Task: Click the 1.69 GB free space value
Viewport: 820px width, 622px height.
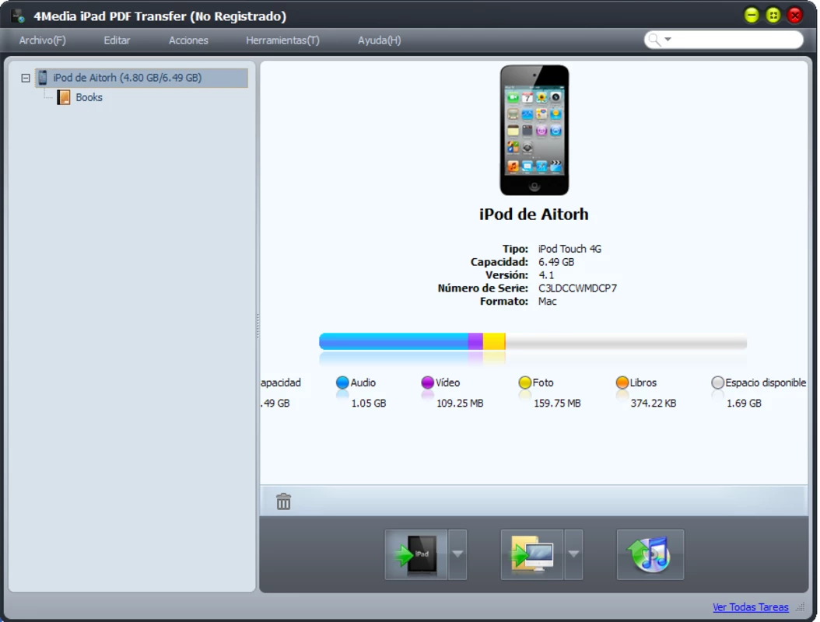Action: [744, 404]
